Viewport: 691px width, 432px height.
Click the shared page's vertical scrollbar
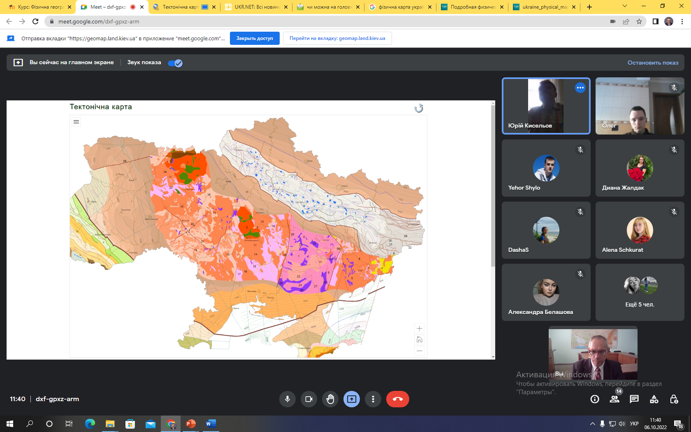point(493,185)
